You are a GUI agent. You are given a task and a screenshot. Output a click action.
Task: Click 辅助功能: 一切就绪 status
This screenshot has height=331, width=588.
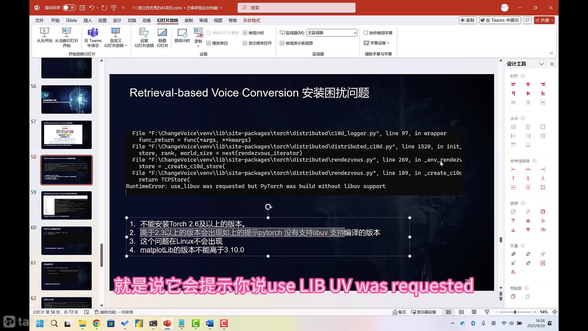click(114, 312)
